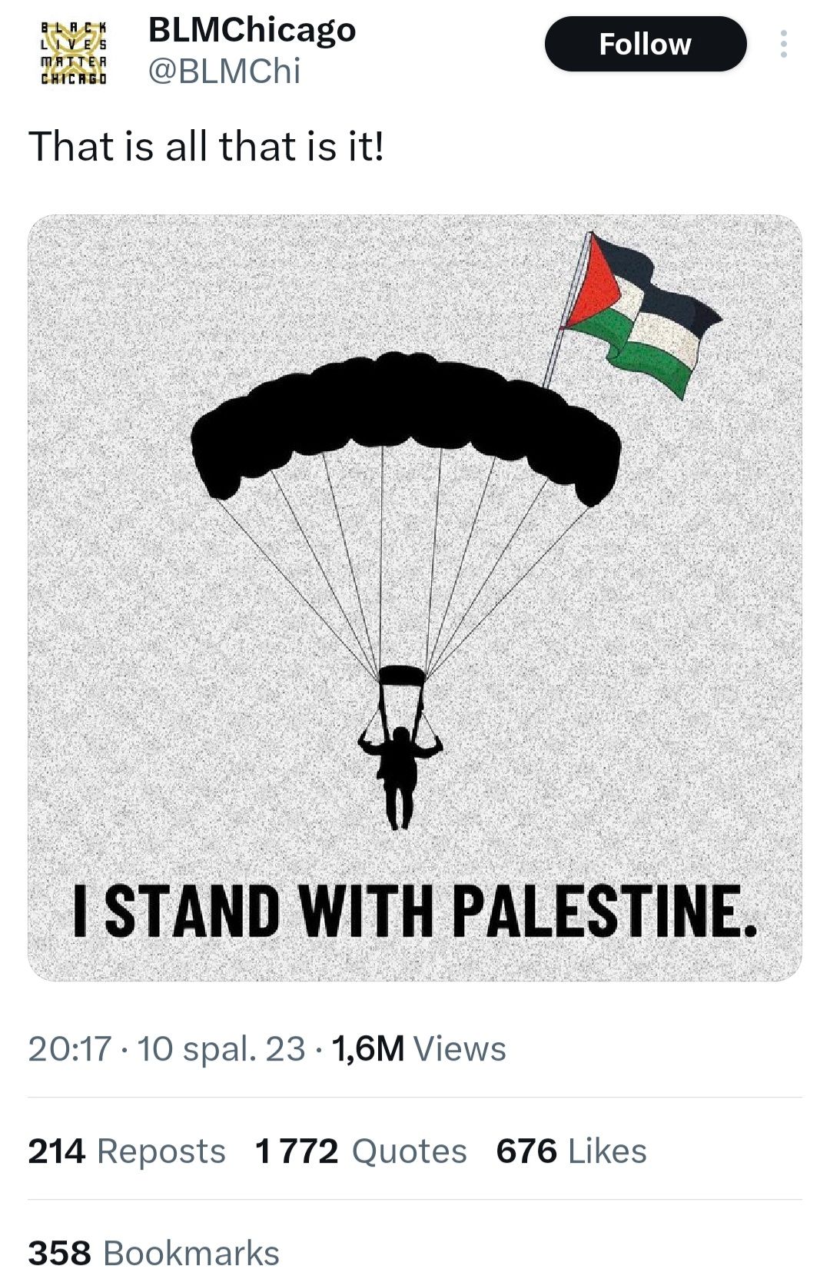Image resolution: width=830 pixels, height=1282 pixels.
Task: Click the word Bookmarks
Action: [191, 1253]
